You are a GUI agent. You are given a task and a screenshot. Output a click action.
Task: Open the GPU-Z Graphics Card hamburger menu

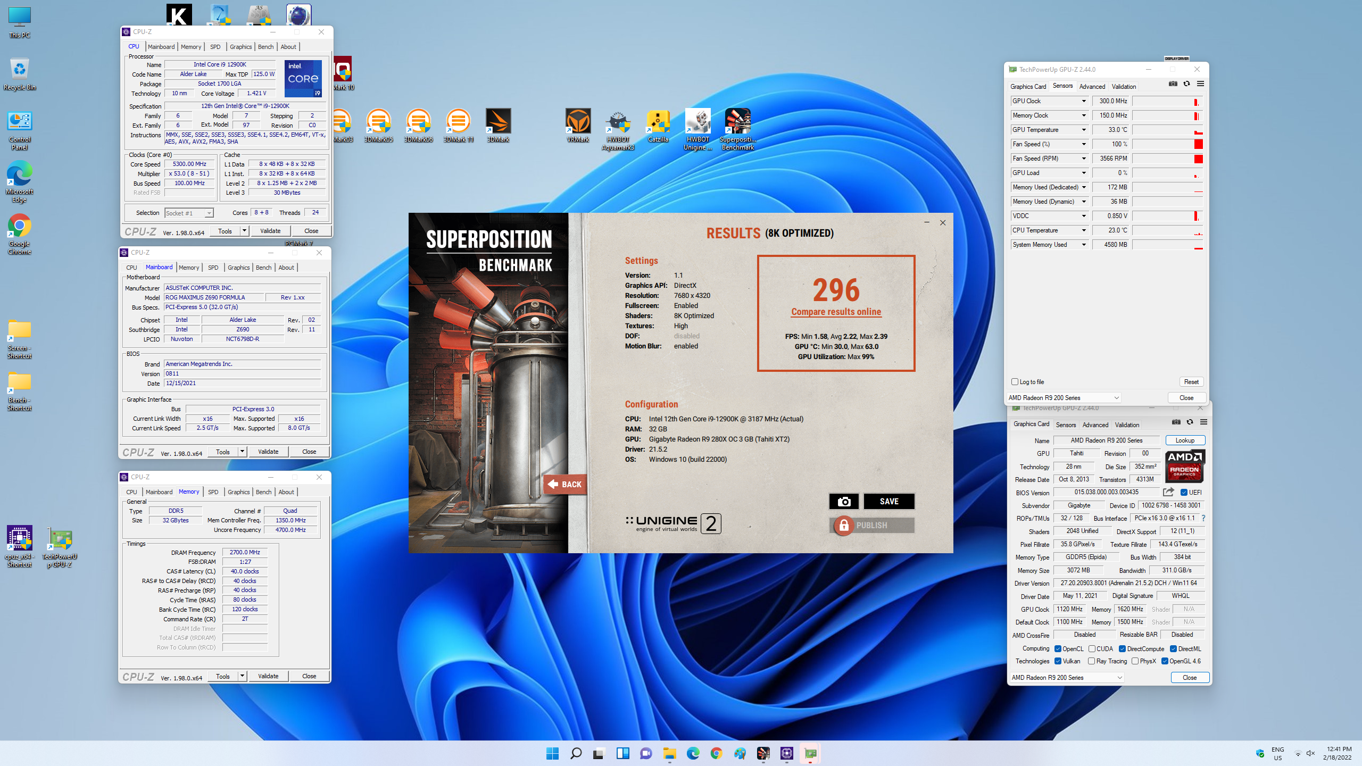click(1203, 422)
